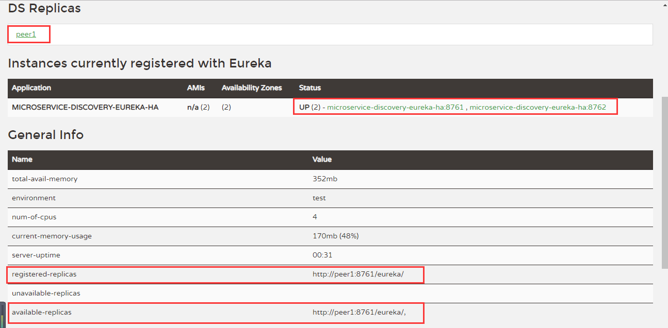Select the registered-replicas row name

(44, 274)
